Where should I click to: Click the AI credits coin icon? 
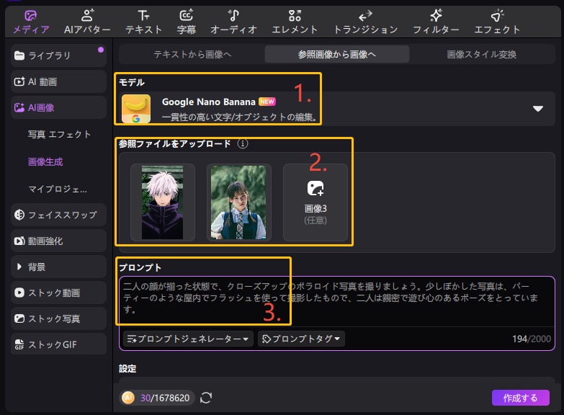[x=128, y=398]
